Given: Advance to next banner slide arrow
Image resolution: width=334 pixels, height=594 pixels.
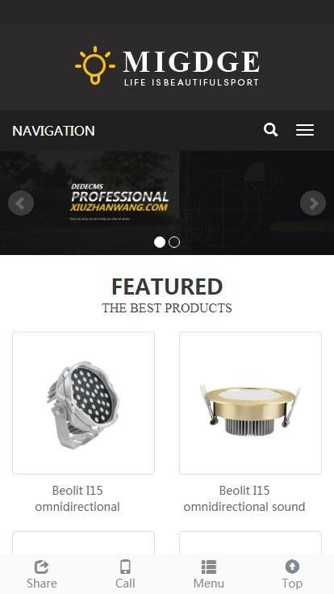Looking at the screenshot, I should (313, 203).
